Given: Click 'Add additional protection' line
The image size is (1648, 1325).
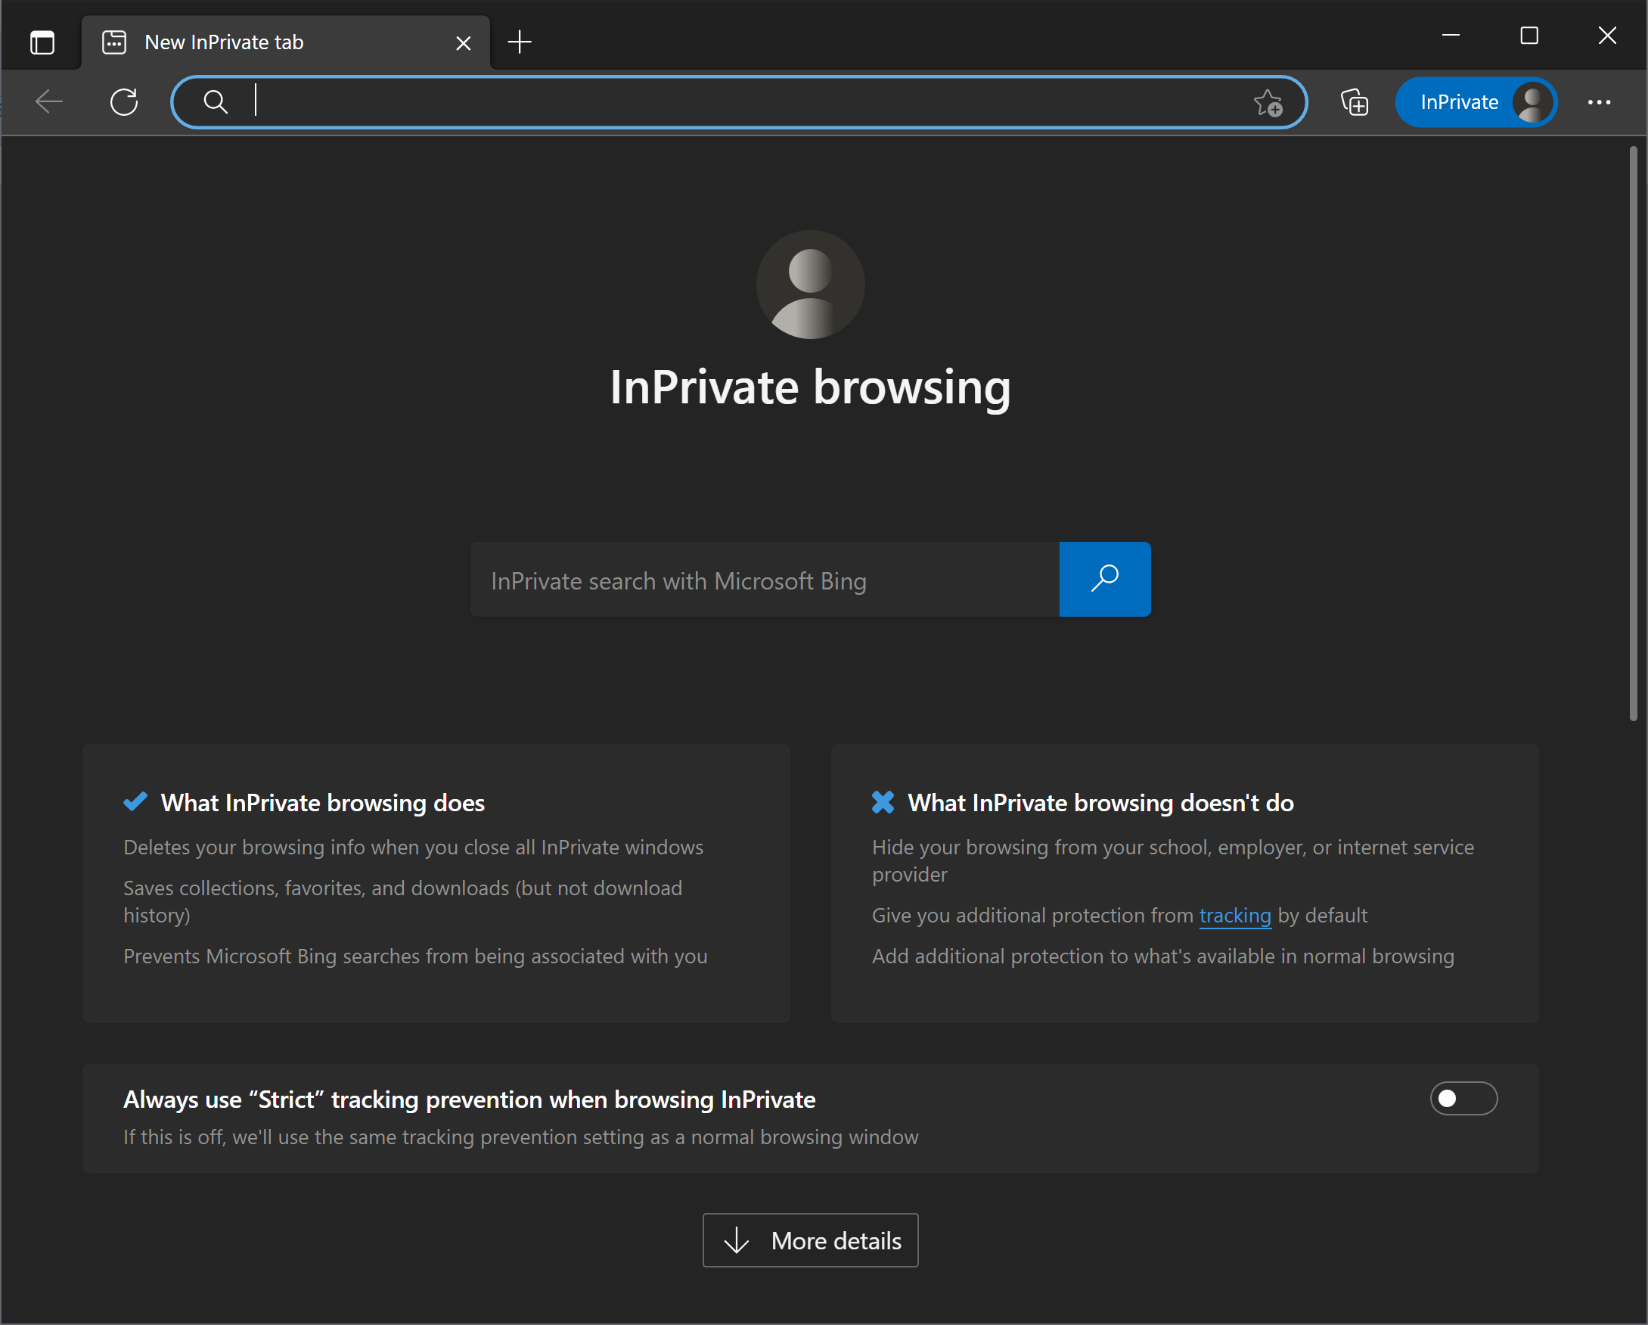Looking at the screenshot, I should pyautogui.click(x=1162, y=956).
